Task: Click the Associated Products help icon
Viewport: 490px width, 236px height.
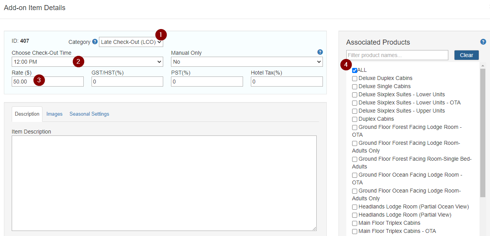Action: click(x=483, y=42)
